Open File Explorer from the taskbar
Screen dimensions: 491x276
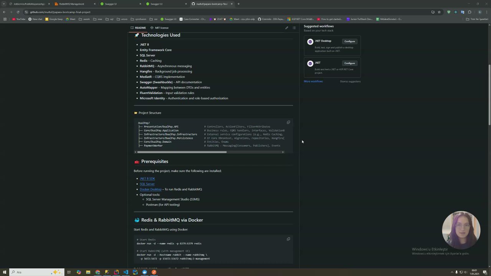click(88, 272)
